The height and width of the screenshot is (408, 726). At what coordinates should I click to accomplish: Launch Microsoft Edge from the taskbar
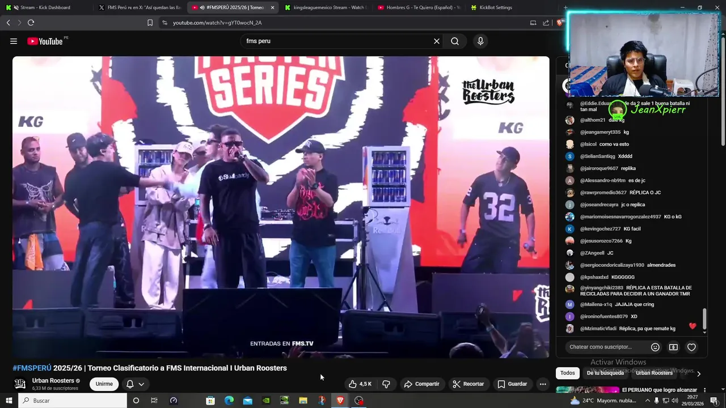(229, 401)
